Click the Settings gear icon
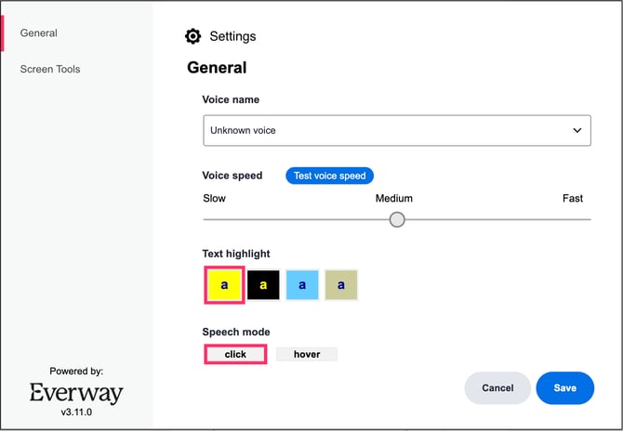 click(193, 36)
